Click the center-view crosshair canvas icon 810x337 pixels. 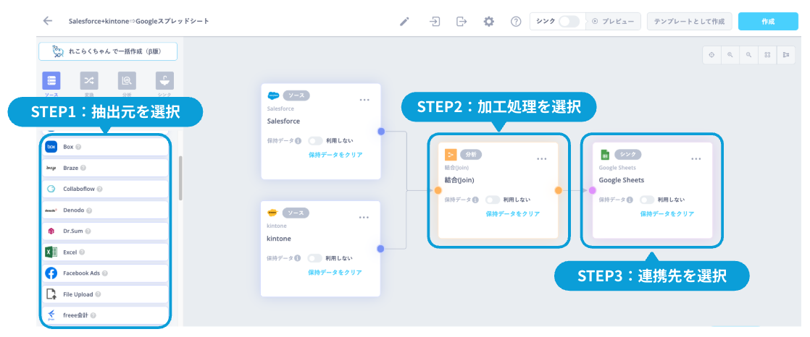(x=711, y=55)
